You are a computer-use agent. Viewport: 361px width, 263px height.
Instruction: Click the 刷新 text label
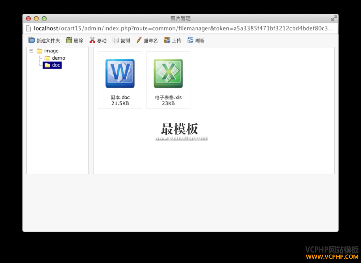tap(200, 40)
